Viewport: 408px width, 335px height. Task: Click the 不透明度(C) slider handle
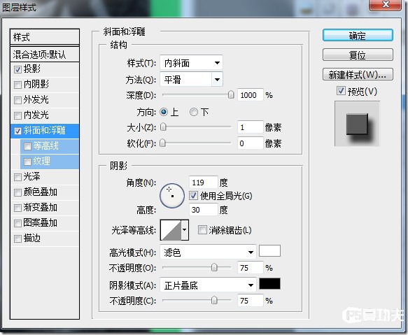pos(214,301)
